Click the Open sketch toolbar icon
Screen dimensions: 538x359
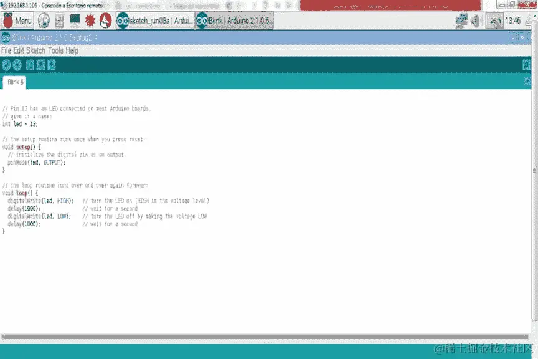click(41, 65)
